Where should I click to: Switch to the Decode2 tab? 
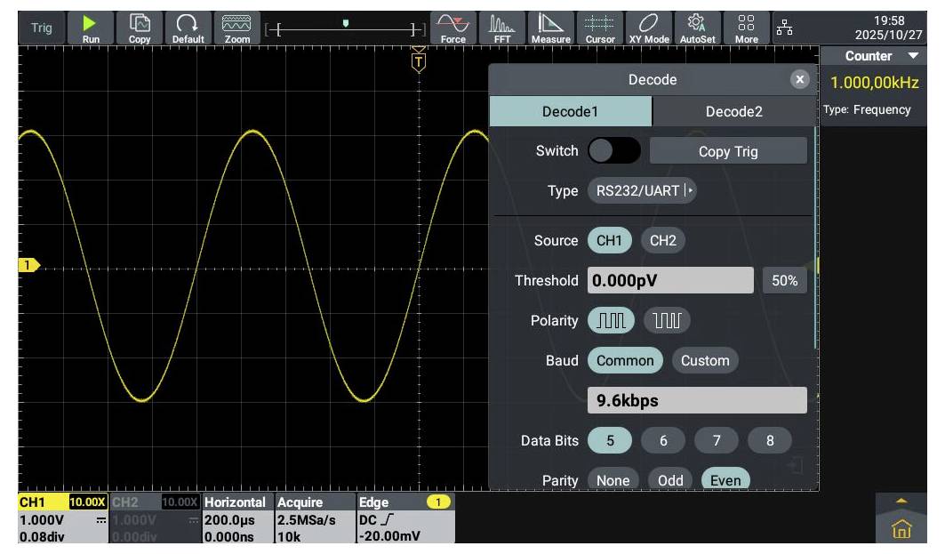733,112
